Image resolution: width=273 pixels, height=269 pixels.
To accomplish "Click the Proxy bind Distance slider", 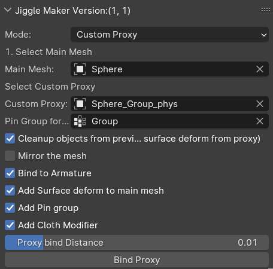I will point(136,243).
